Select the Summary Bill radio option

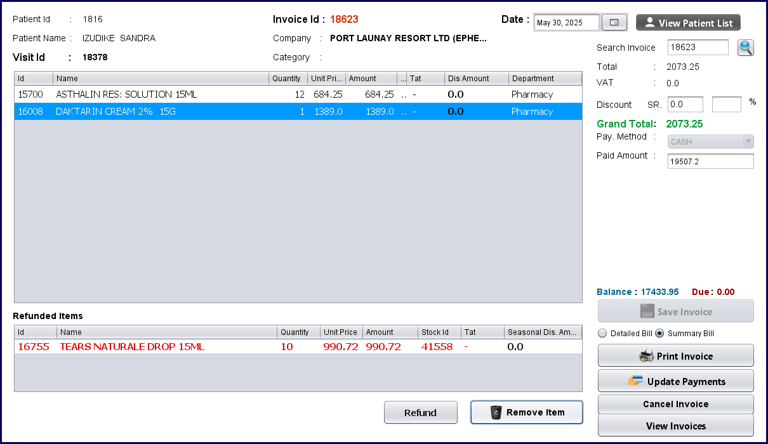click(x=659, y=334)
